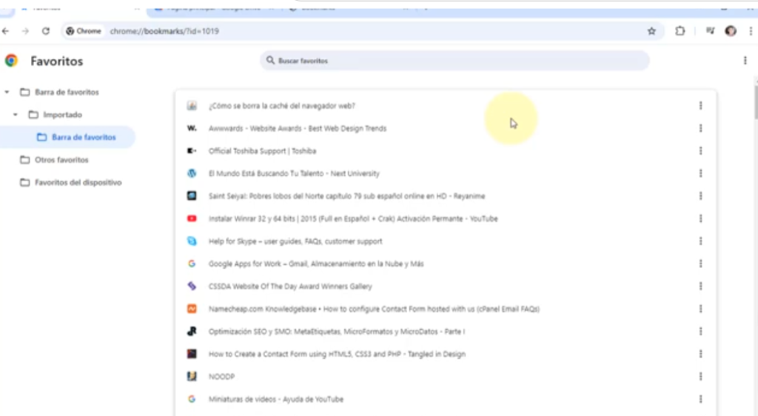Open more actions for Awwwards bookmark
The width and height of the screenshot is (758, 416).
pos(700,128)
